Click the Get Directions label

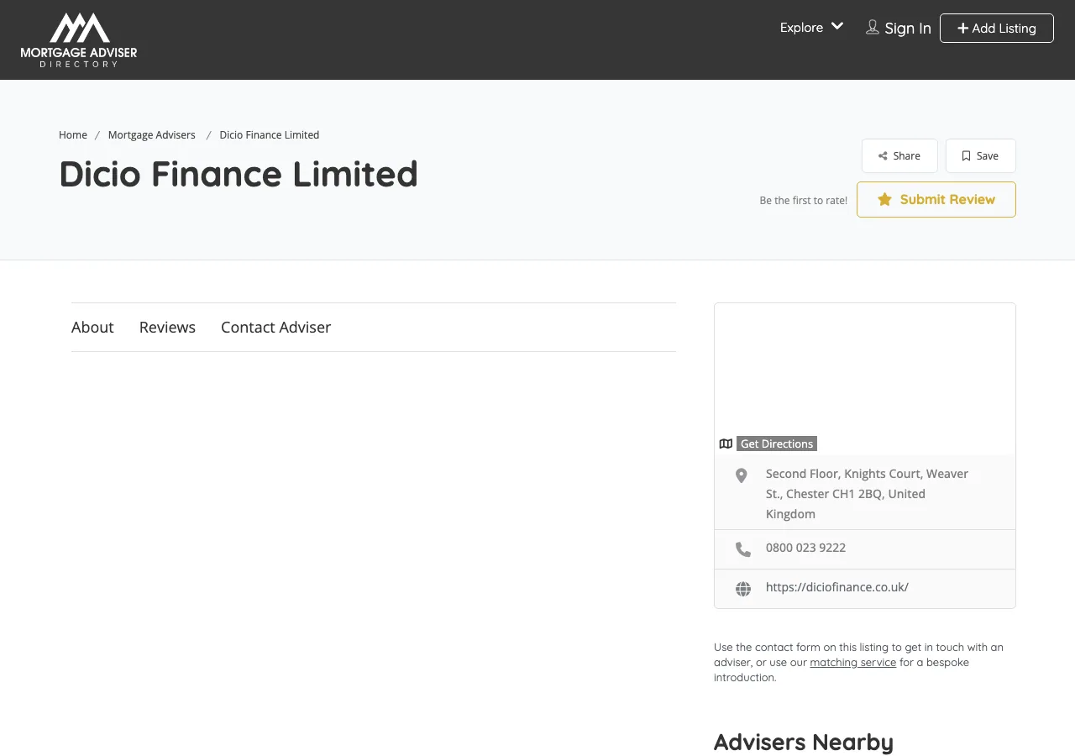776,444
